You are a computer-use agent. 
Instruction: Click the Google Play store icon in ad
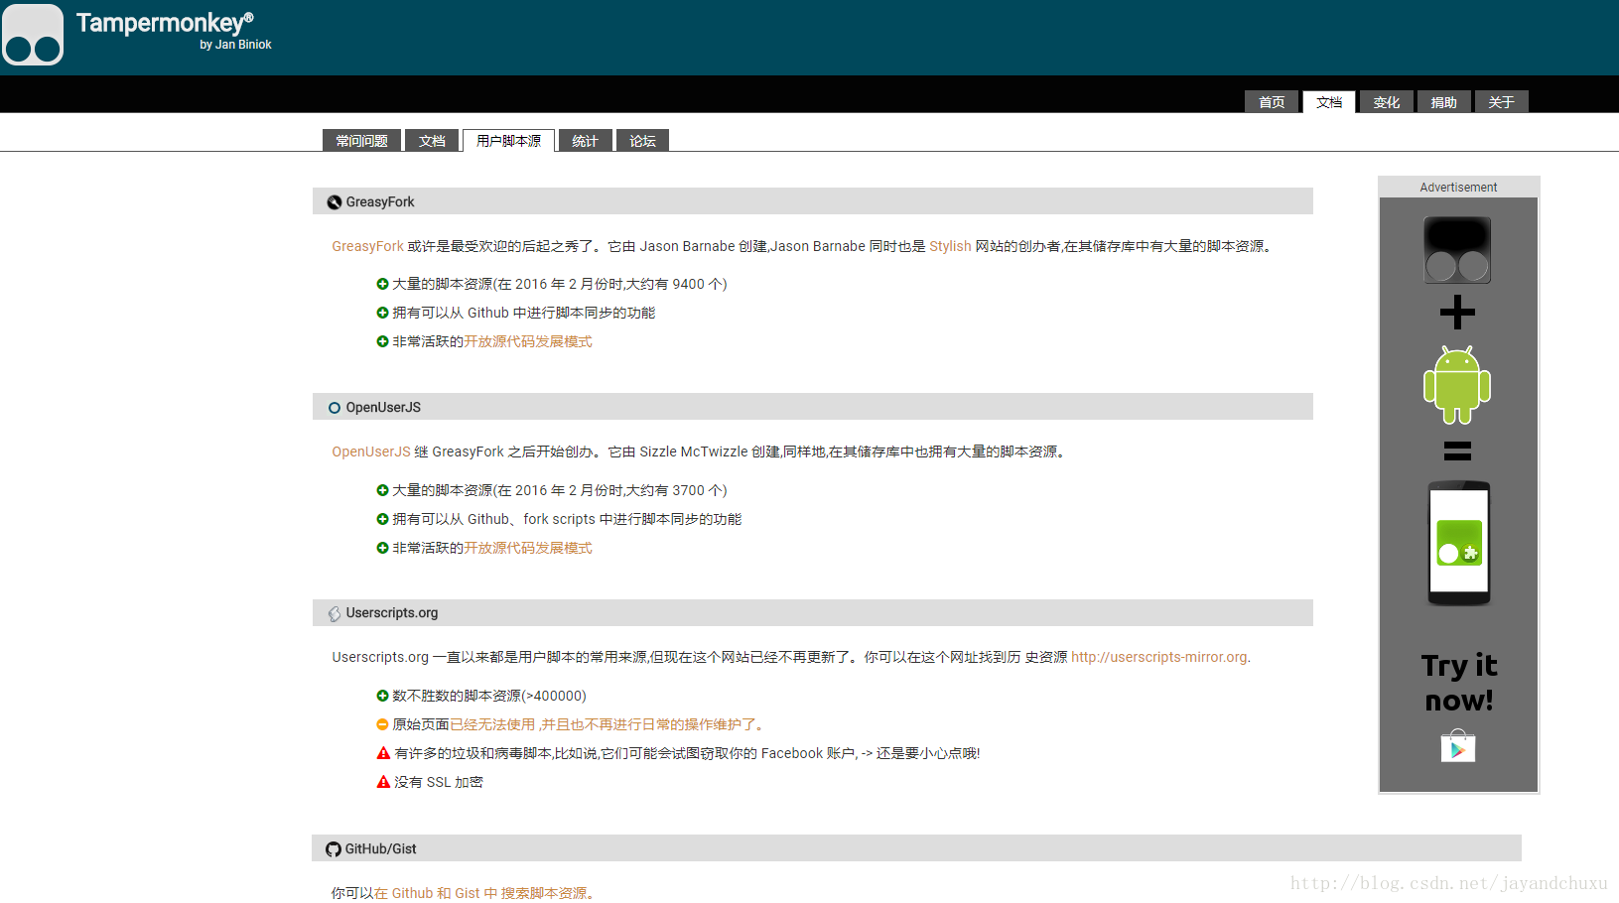[x=1458, y=745]
